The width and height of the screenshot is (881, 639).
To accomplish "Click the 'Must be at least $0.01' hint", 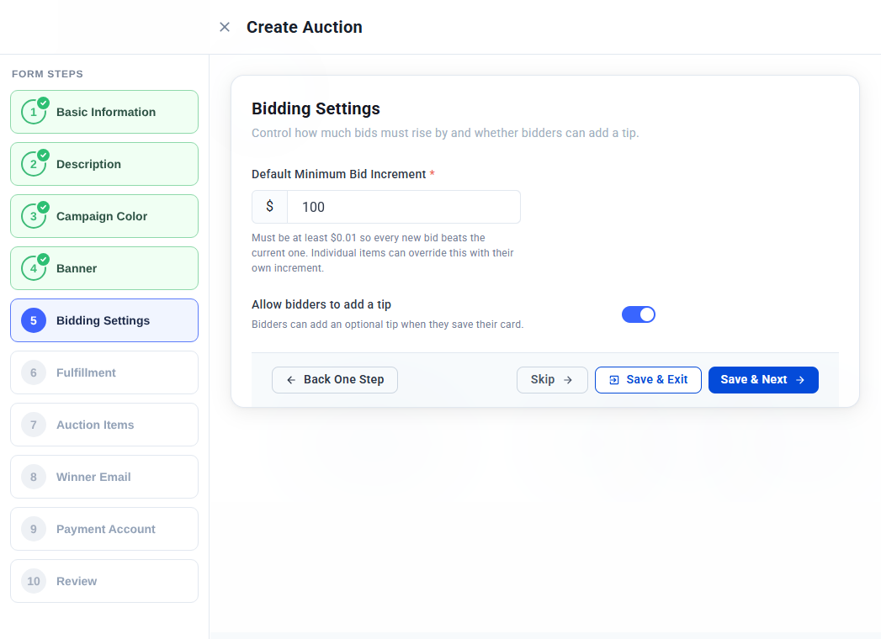I will (x=383, y=253).
